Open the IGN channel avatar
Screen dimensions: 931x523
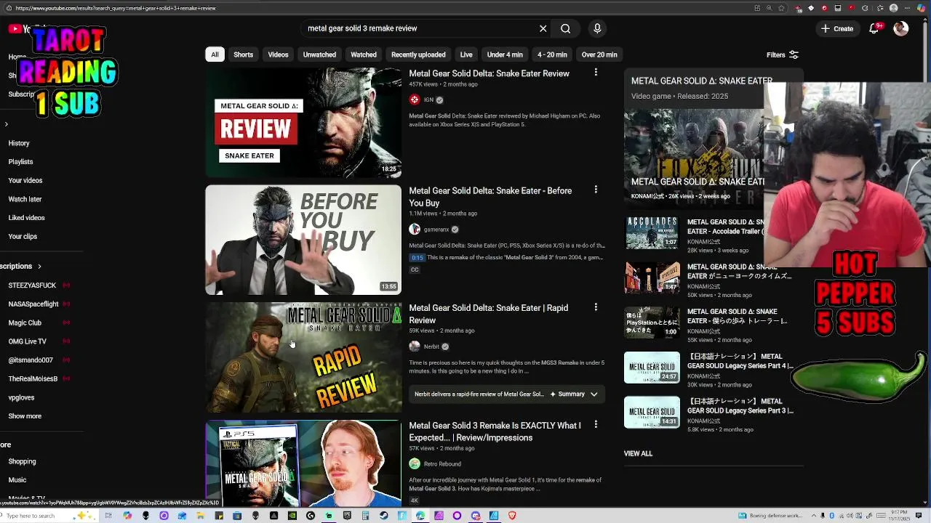[x=415, y=100]
